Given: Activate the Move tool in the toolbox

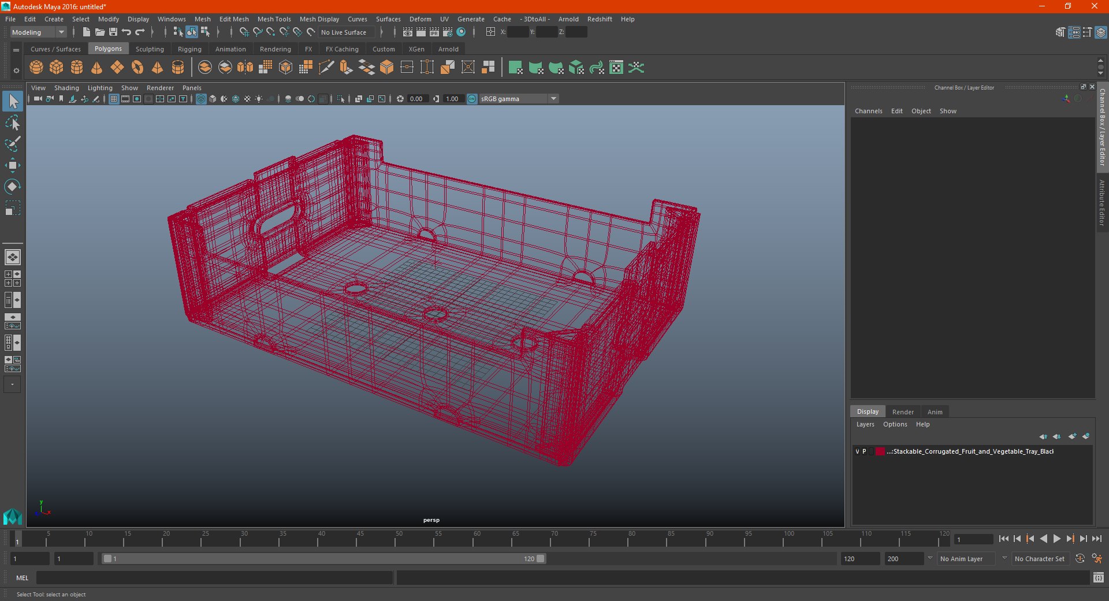Looking at the screenshot, I should coord(13,165).
